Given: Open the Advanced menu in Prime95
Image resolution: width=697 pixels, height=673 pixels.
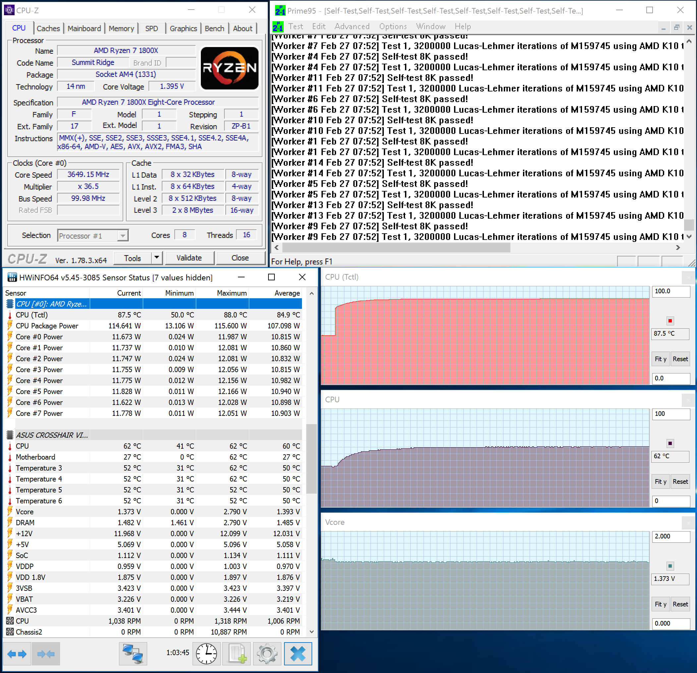Looking at the screenshot, I should 352,27.
